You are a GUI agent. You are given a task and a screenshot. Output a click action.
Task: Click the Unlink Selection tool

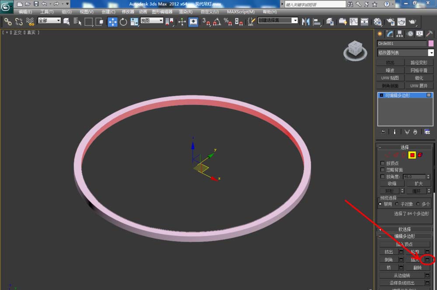[19, 21]
